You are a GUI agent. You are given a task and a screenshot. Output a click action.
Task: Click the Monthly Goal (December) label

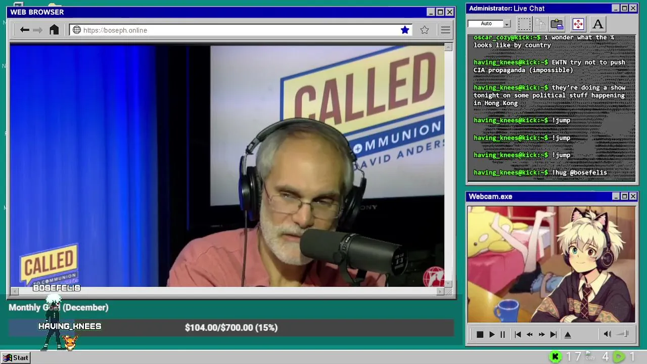(59, 307)
